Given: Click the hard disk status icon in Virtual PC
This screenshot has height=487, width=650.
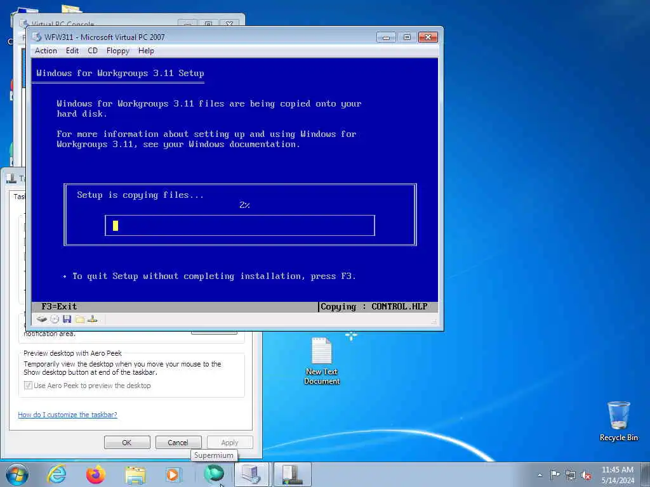Looking at the screenshot, I should (41, 319).
